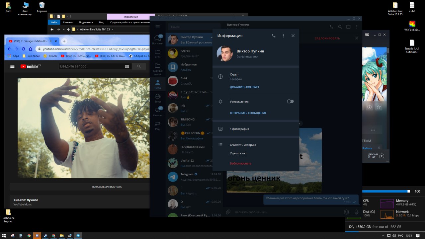Viewport: 425px width, 239px height.
Task: Click ЗАБЛОКИРОВАТЬ in the top chat bar
Action: point(327,38)
